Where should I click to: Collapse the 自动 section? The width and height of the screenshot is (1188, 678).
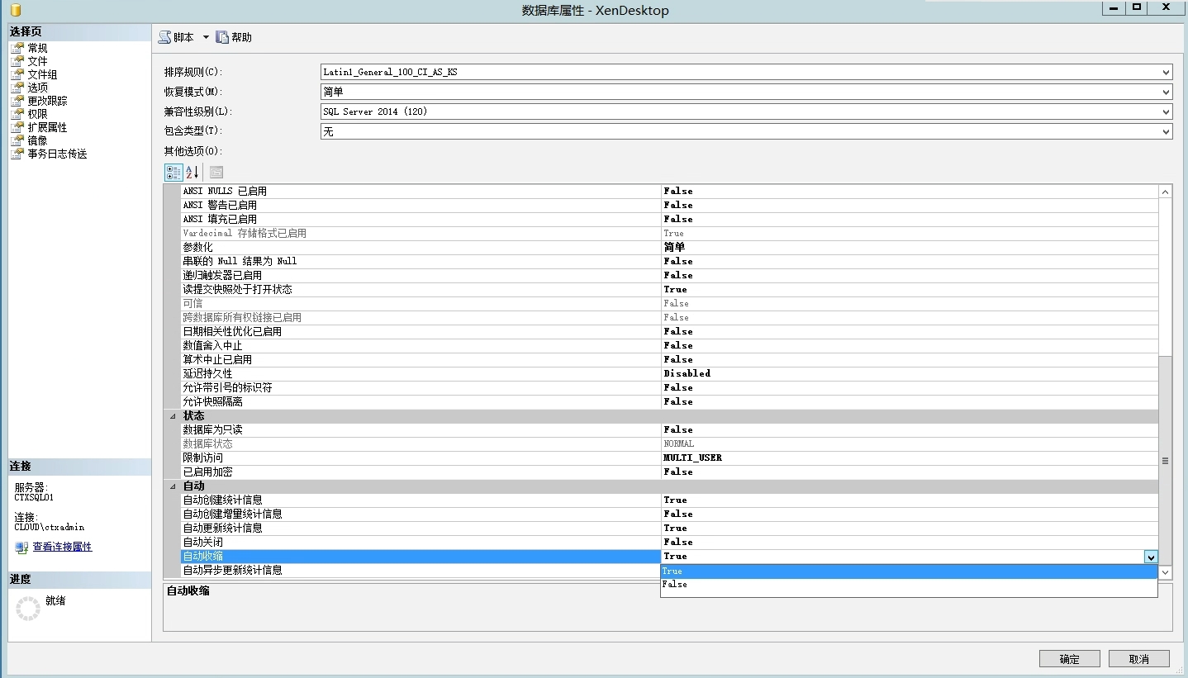(173, 486)
